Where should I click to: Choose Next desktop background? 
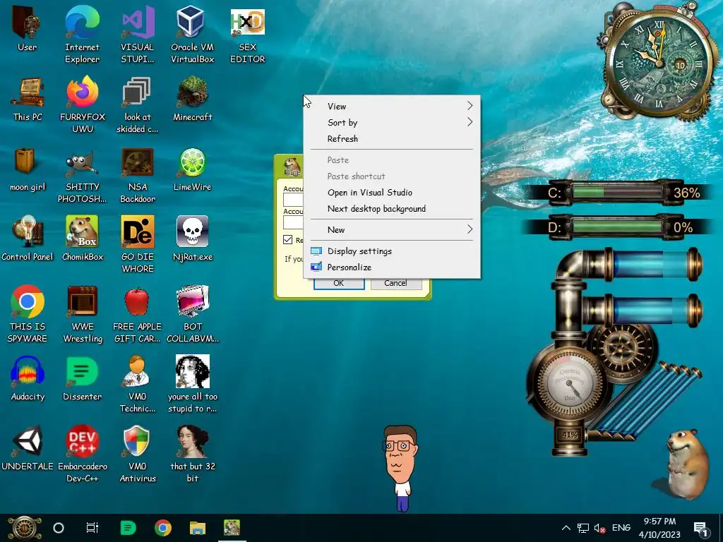click(x=391, y=208)
